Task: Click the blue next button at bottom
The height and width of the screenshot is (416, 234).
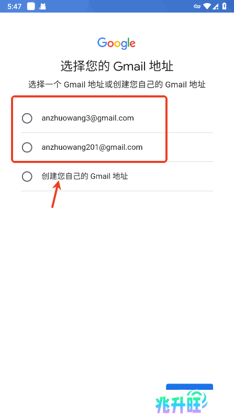Action: pos(190,387)
